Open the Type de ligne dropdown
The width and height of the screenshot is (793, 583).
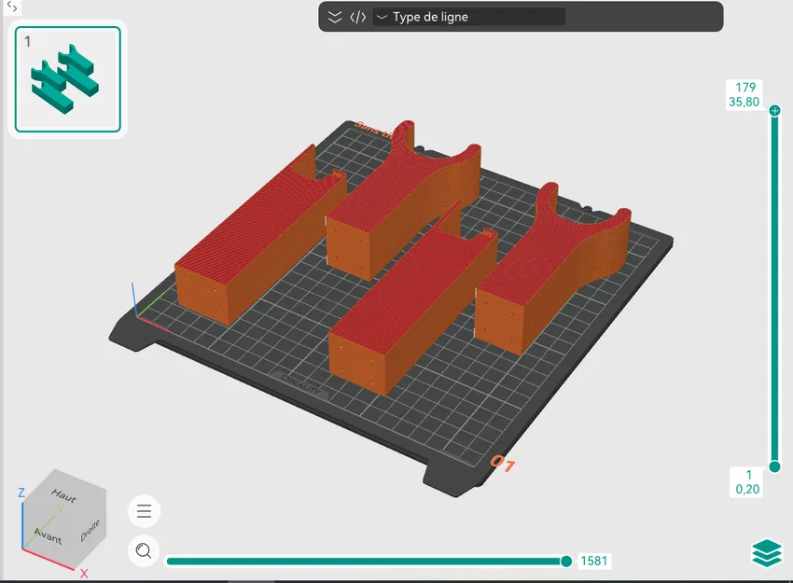(x=469, y=17)
